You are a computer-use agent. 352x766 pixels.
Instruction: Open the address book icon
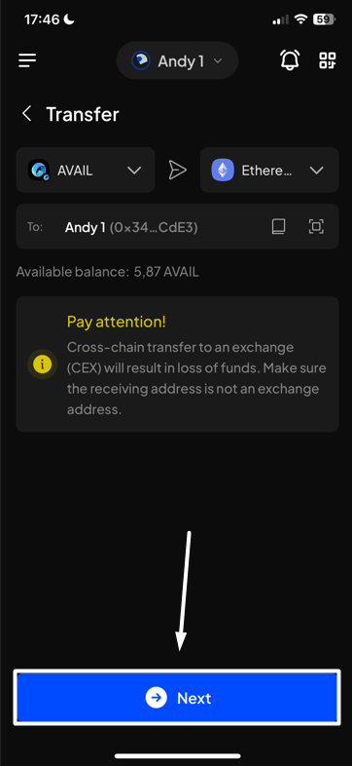click(278, 227)
